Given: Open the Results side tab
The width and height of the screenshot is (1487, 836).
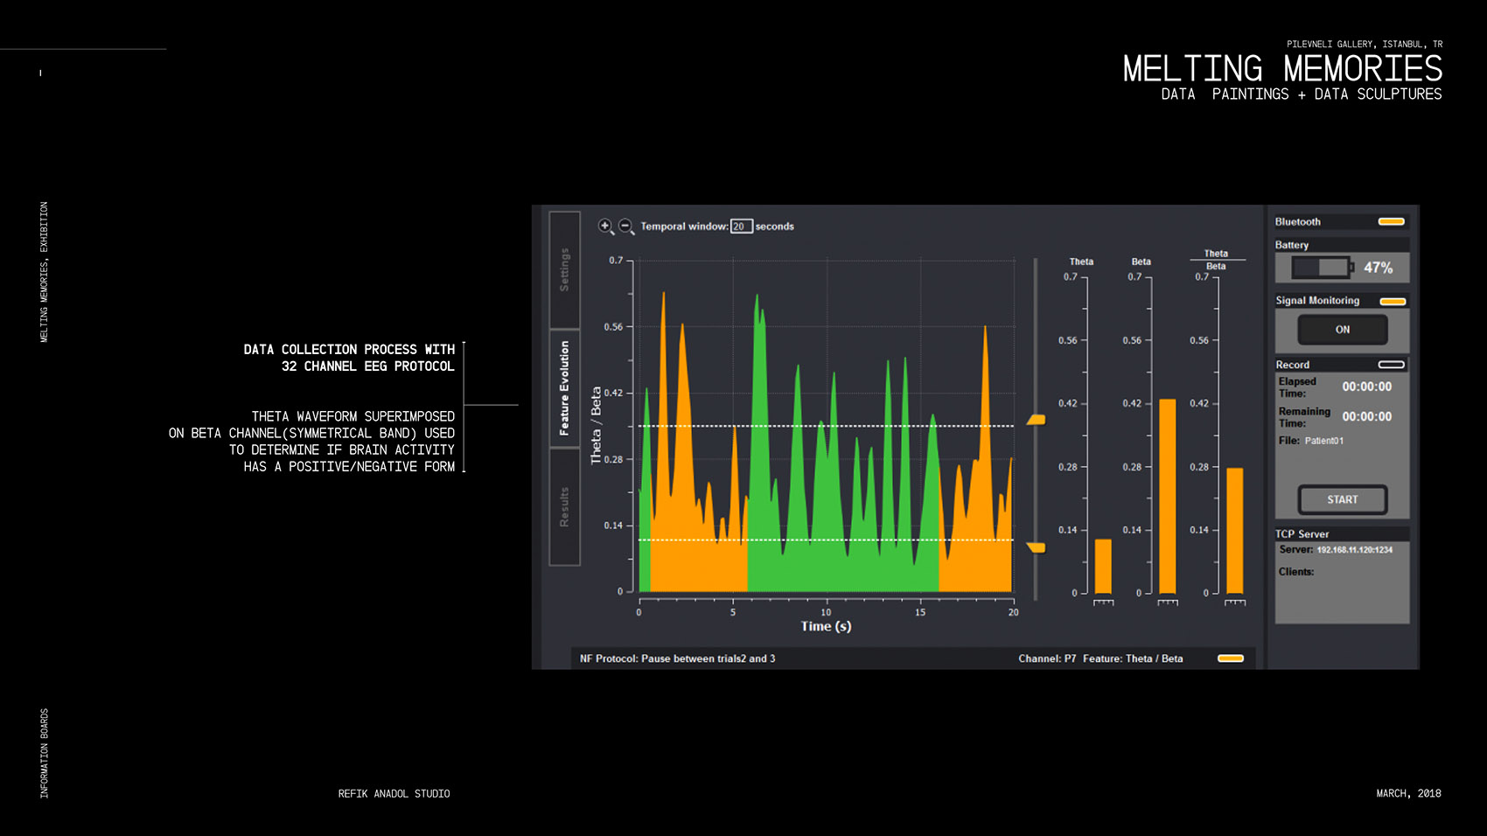Looking at the screenshot, I should pyautogui.click(x=564, y=507).
